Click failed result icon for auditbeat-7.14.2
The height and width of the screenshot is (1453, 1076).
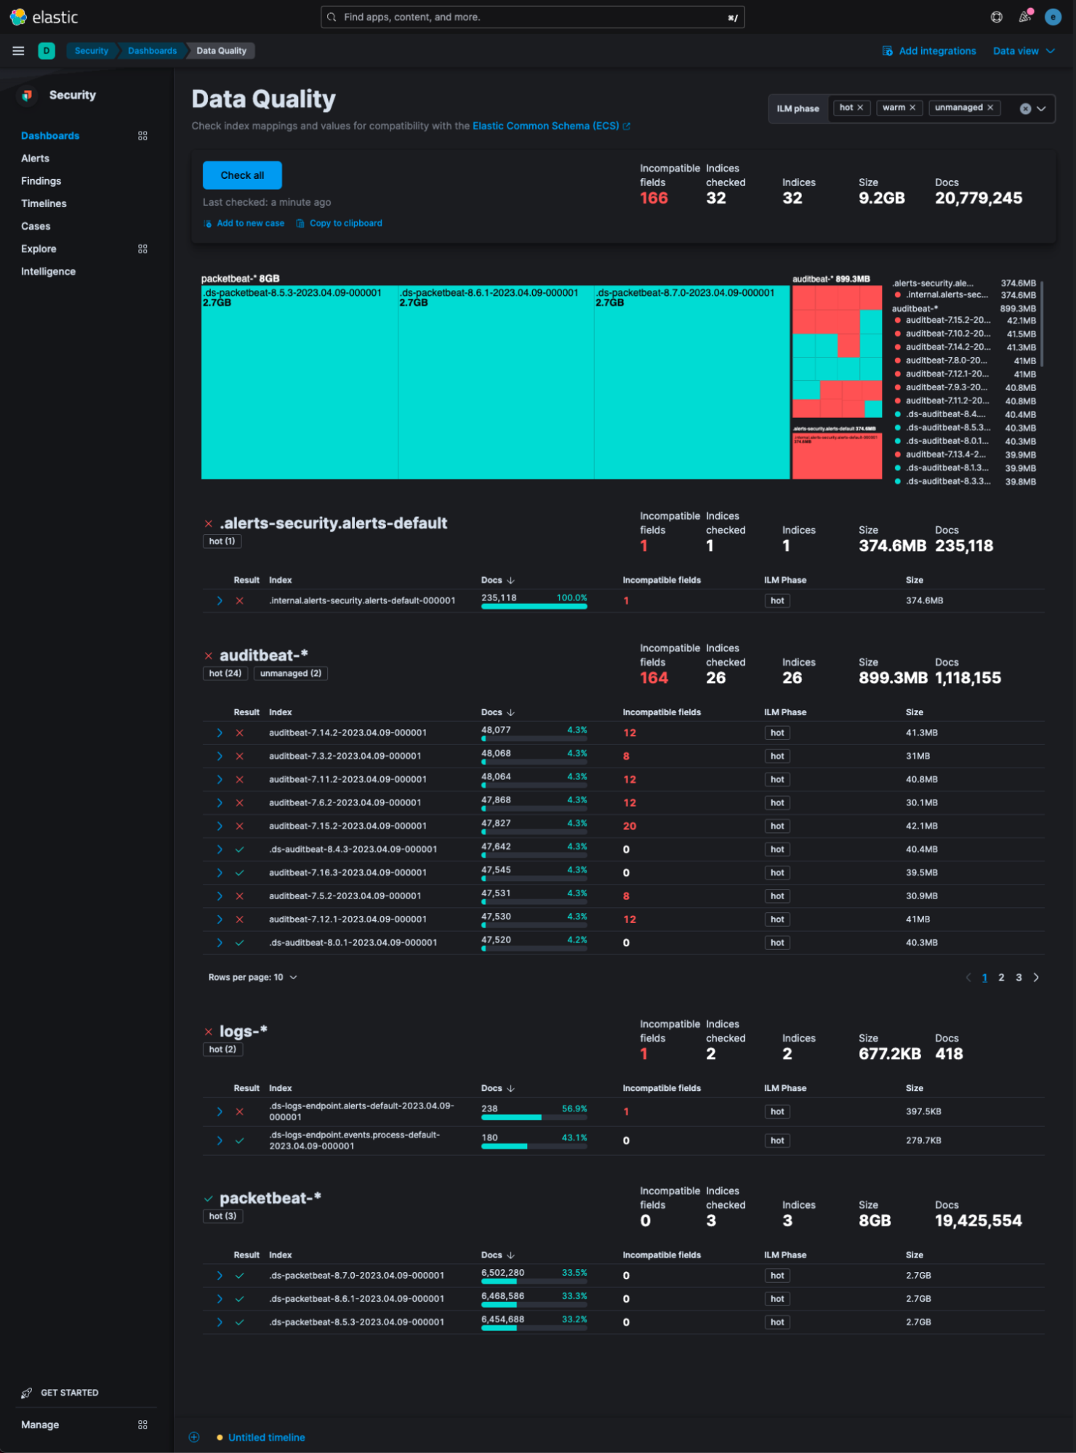pos(239,733)
